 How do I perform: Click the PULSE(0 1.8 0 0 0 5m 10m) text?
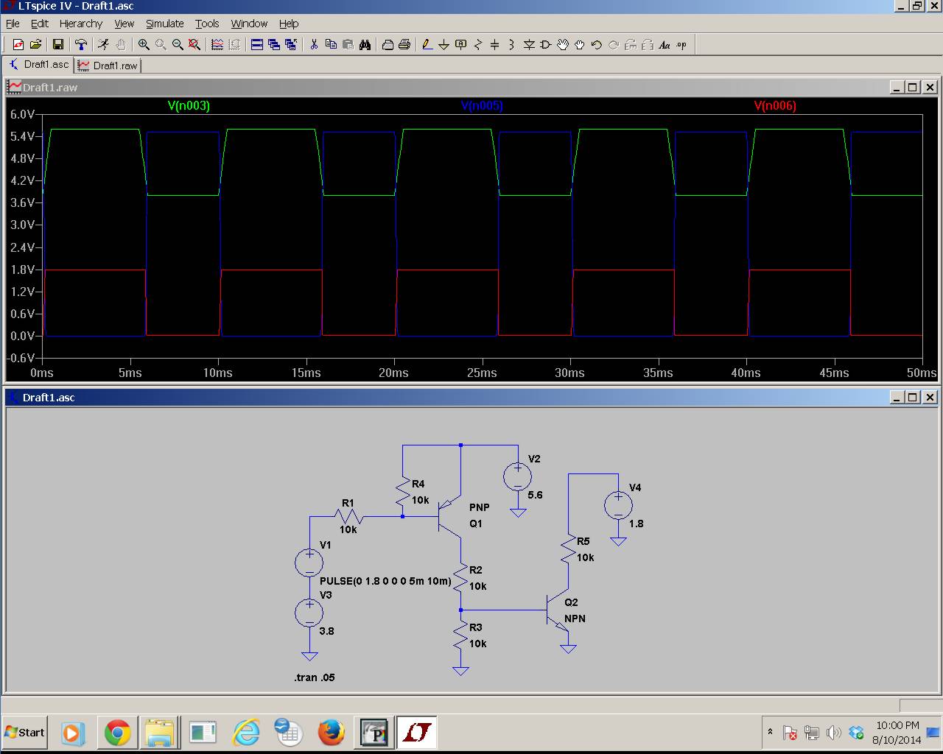pyautogui.click(x=385, y=581)
